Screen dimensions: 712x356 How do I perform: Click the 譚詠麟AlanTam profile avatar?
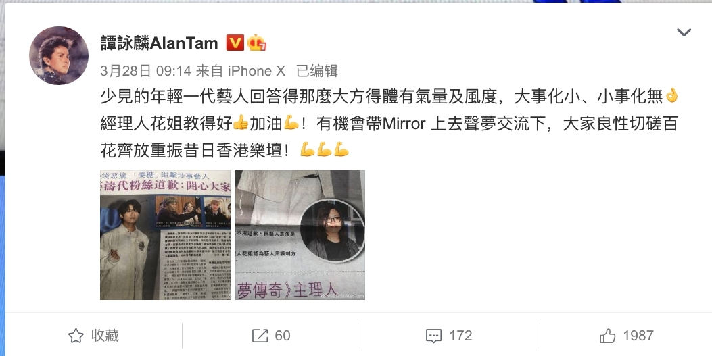(59, 55)
